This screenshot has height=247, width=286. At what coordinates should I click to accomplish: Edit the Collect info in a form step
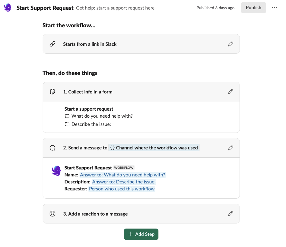(x=231, y=92)
